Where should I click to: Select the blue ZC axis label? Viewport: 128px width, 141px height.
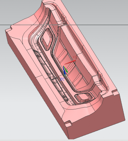(x=62, y=79)
